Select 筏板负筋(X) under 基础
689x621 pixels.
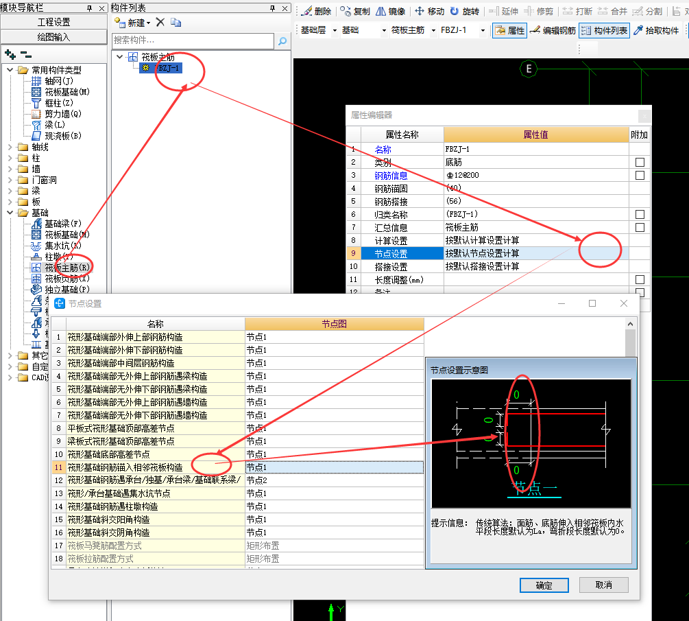point(60,279)
